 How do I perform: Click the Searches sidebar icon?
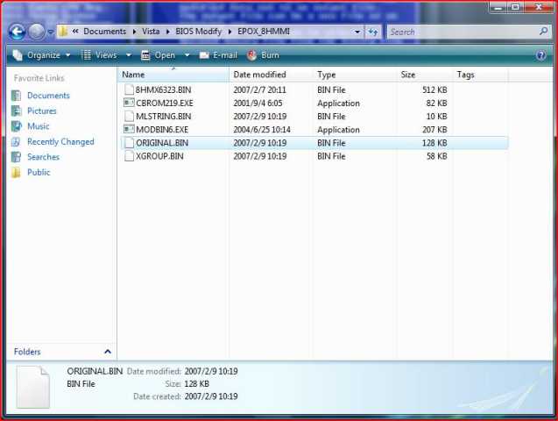click(x=16, y=157)
